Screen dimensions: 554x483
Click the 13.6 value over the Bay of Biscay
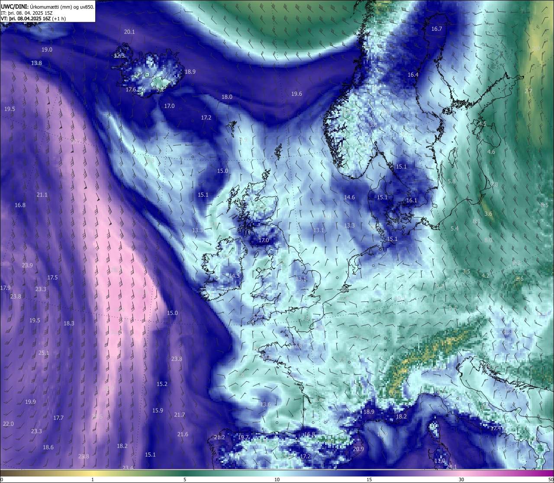(x=265, y=405)
